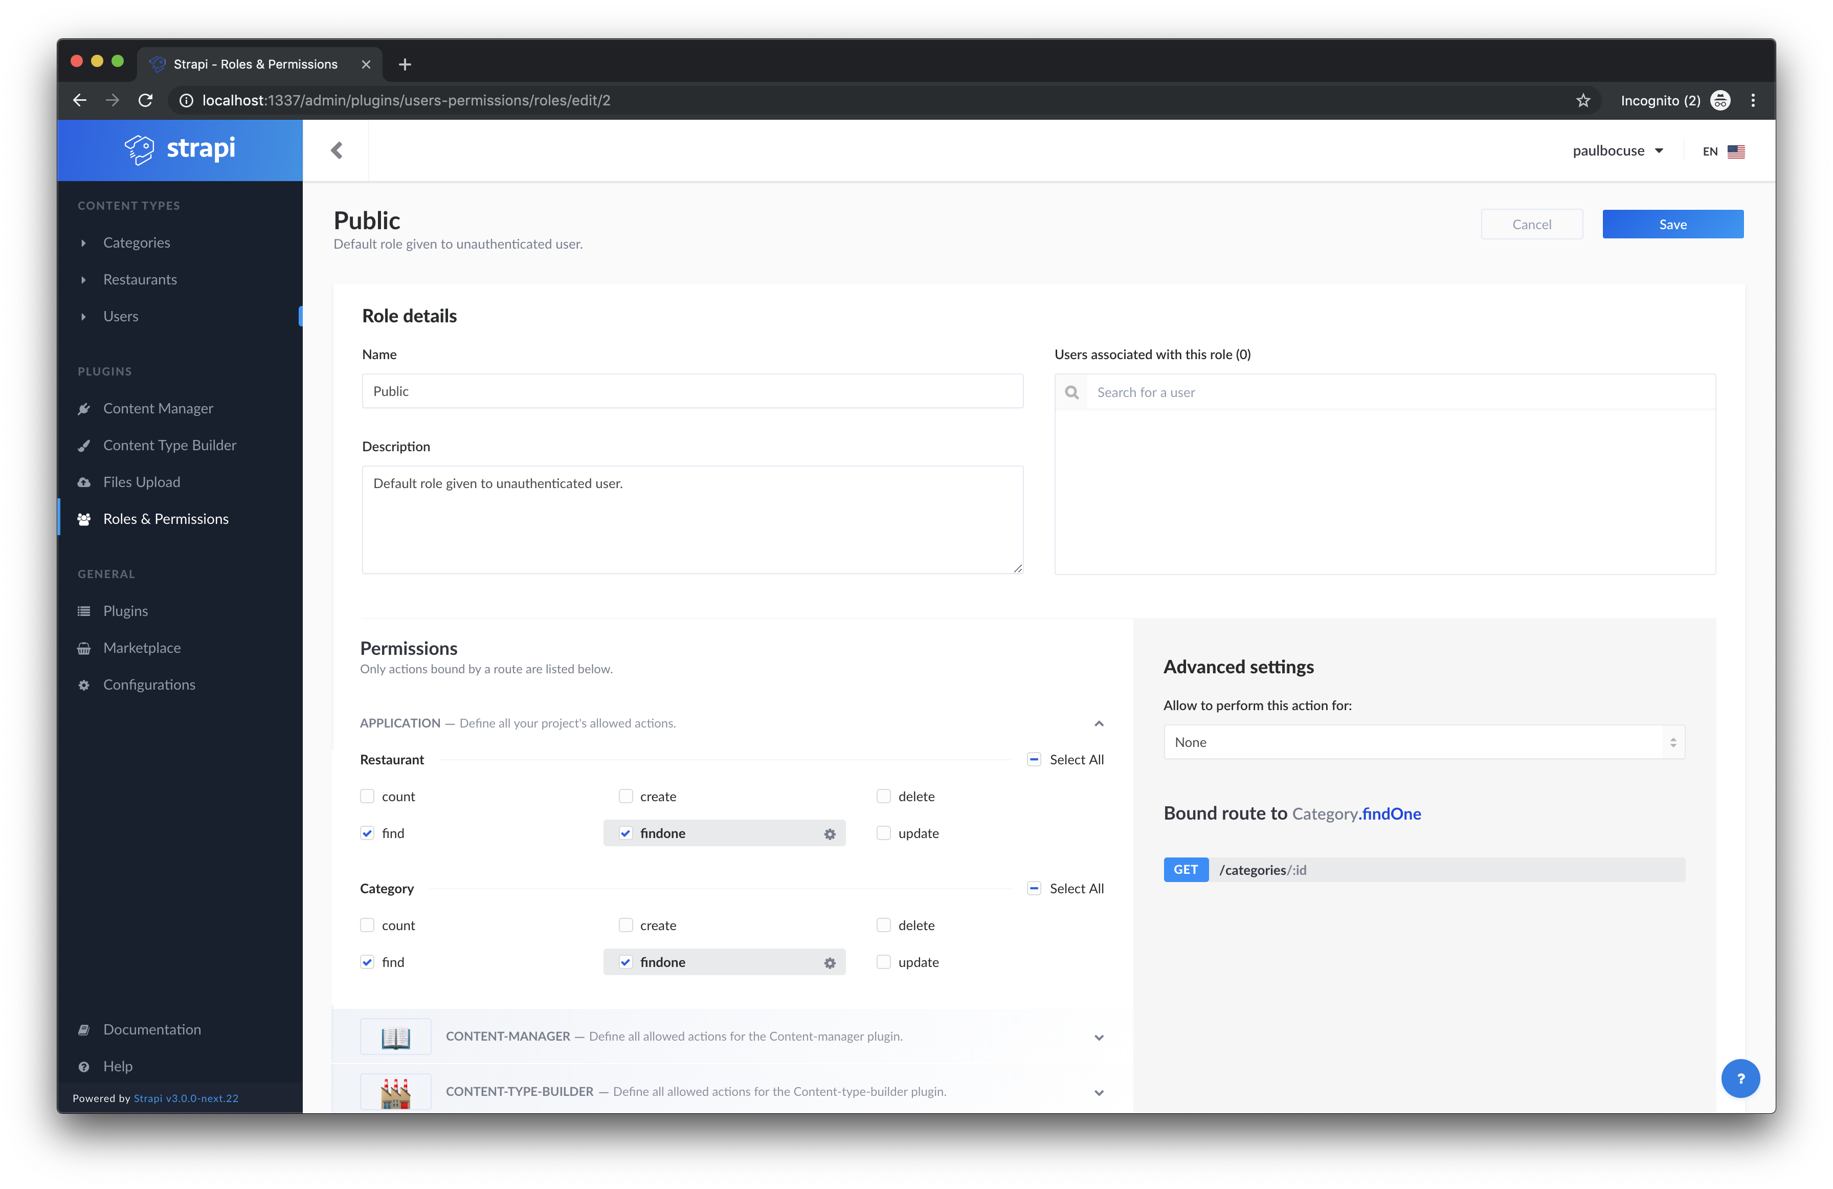This screenshot has height=1189, width=1833.
Task: Bookmark page with star icon
Action: click(1583, 100)
